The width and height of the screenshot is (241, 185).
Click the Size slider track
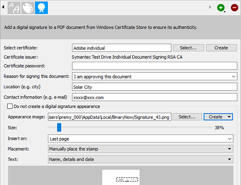coord(130,127)
